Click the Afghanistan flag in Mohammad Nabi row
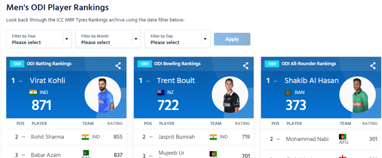Viewport: 382px width, 158px height. coord(342,137)
